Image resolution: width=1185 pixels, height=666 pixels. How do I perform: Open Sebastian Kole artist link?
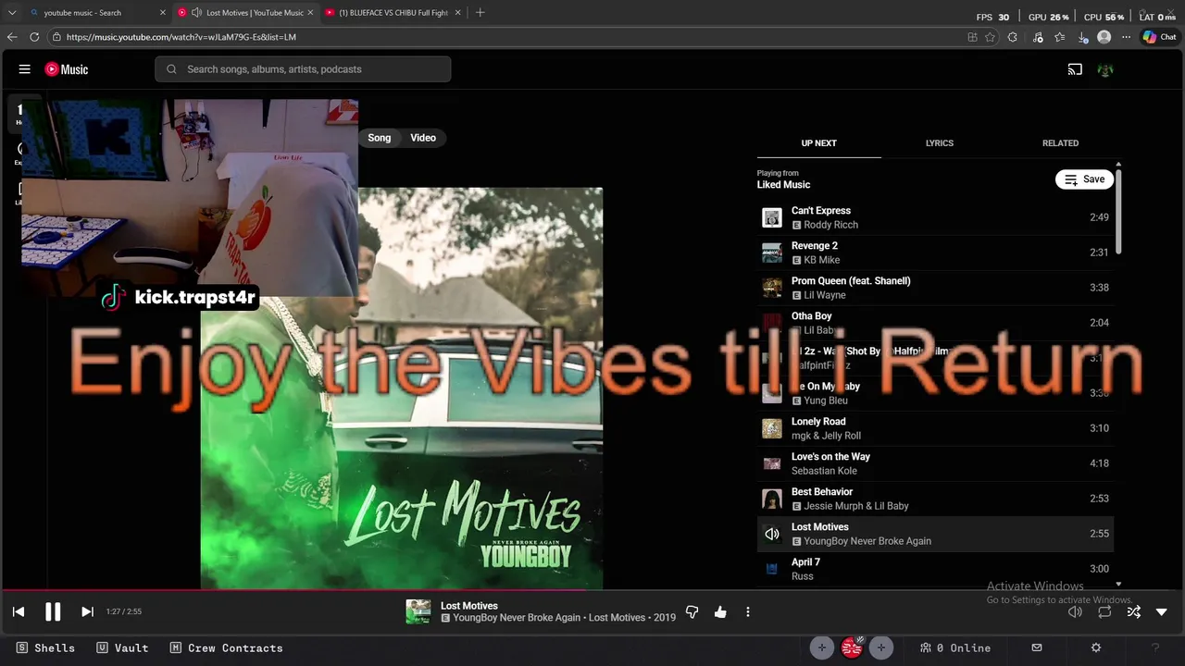click(824, 471)
